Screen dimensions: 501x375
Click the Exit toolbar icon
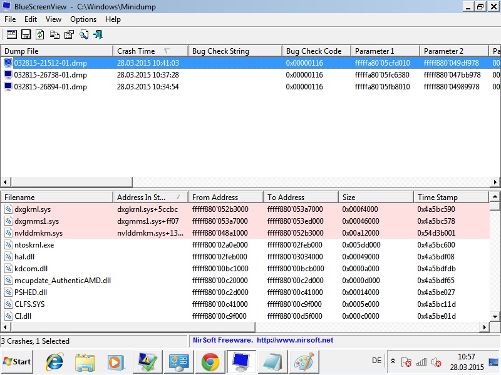[98, 34]
